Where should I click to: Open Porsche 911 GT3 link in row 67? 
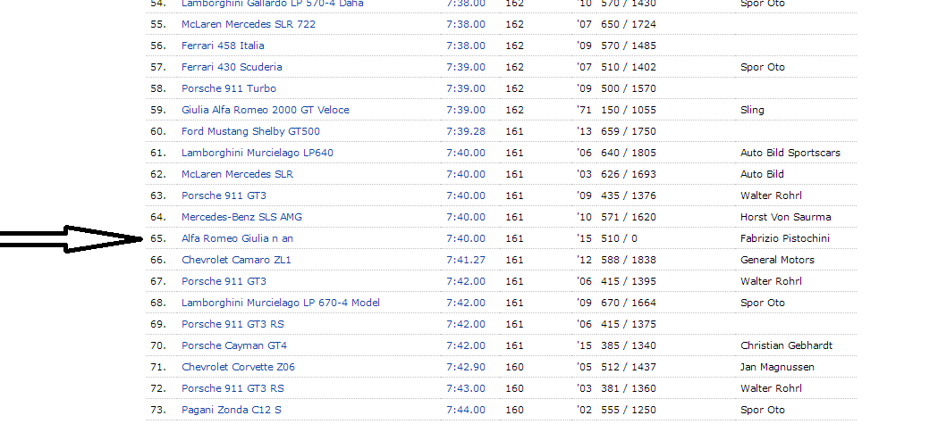pyautogui.click(x=224, y=282)
